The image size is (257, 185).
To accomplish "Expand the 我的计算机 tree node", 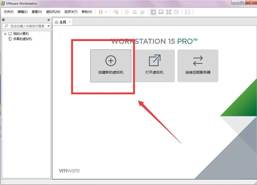I will click(x=5, y=34).
